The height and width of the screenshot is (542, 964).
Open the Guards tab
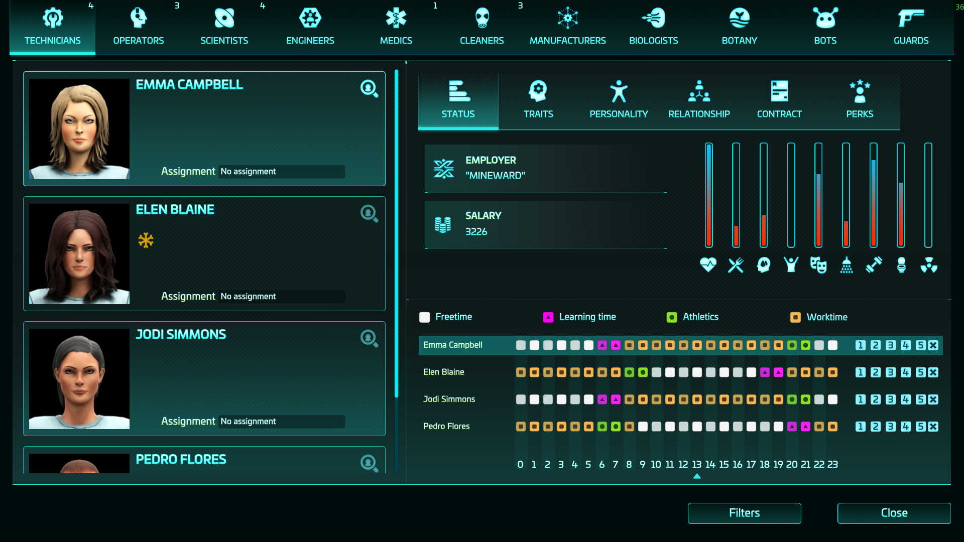[911, 27]
